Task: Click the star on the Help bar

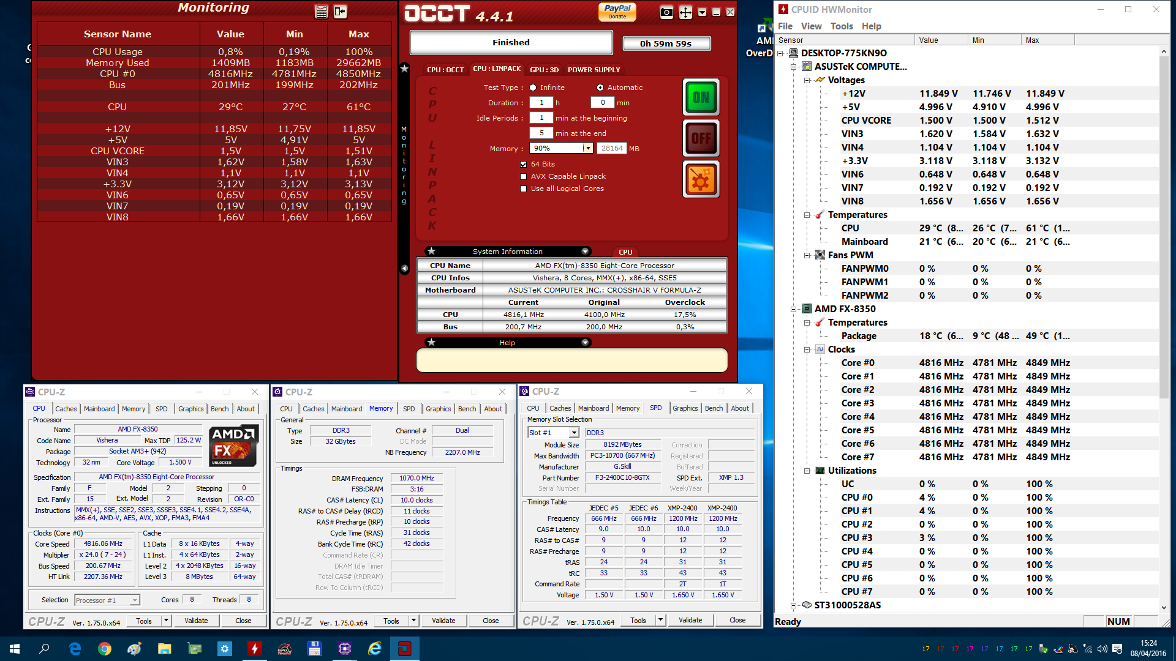Action: point(431,342)
